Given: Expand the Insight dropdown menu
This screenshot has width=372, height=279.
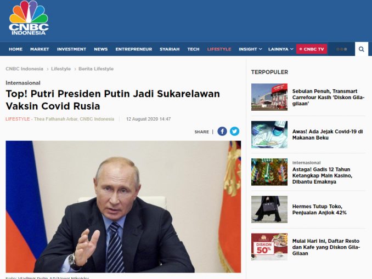Looking at the screenshot, I should click(250, 49).
